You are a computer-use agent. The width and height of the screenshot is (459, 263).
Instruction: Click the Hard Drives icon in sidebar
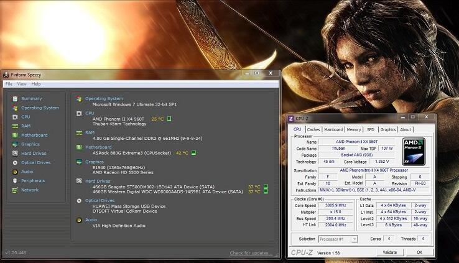15,154
